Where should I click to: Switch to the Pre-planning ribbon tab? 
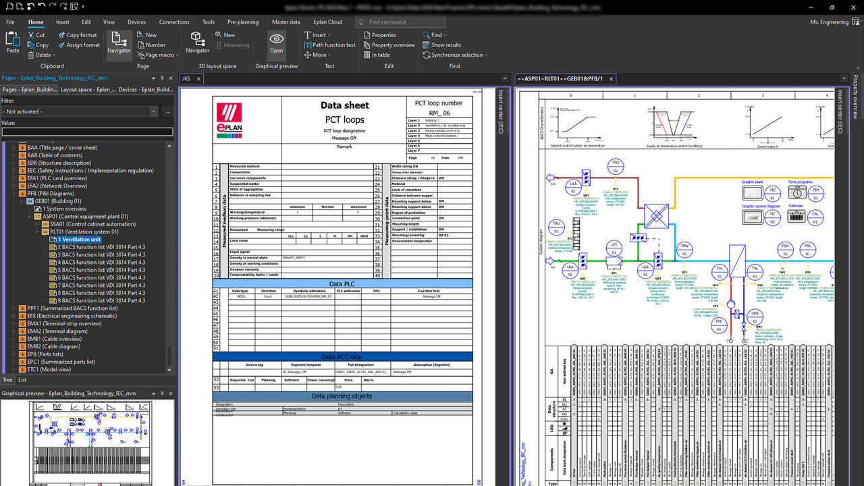[x=243, y=22]
